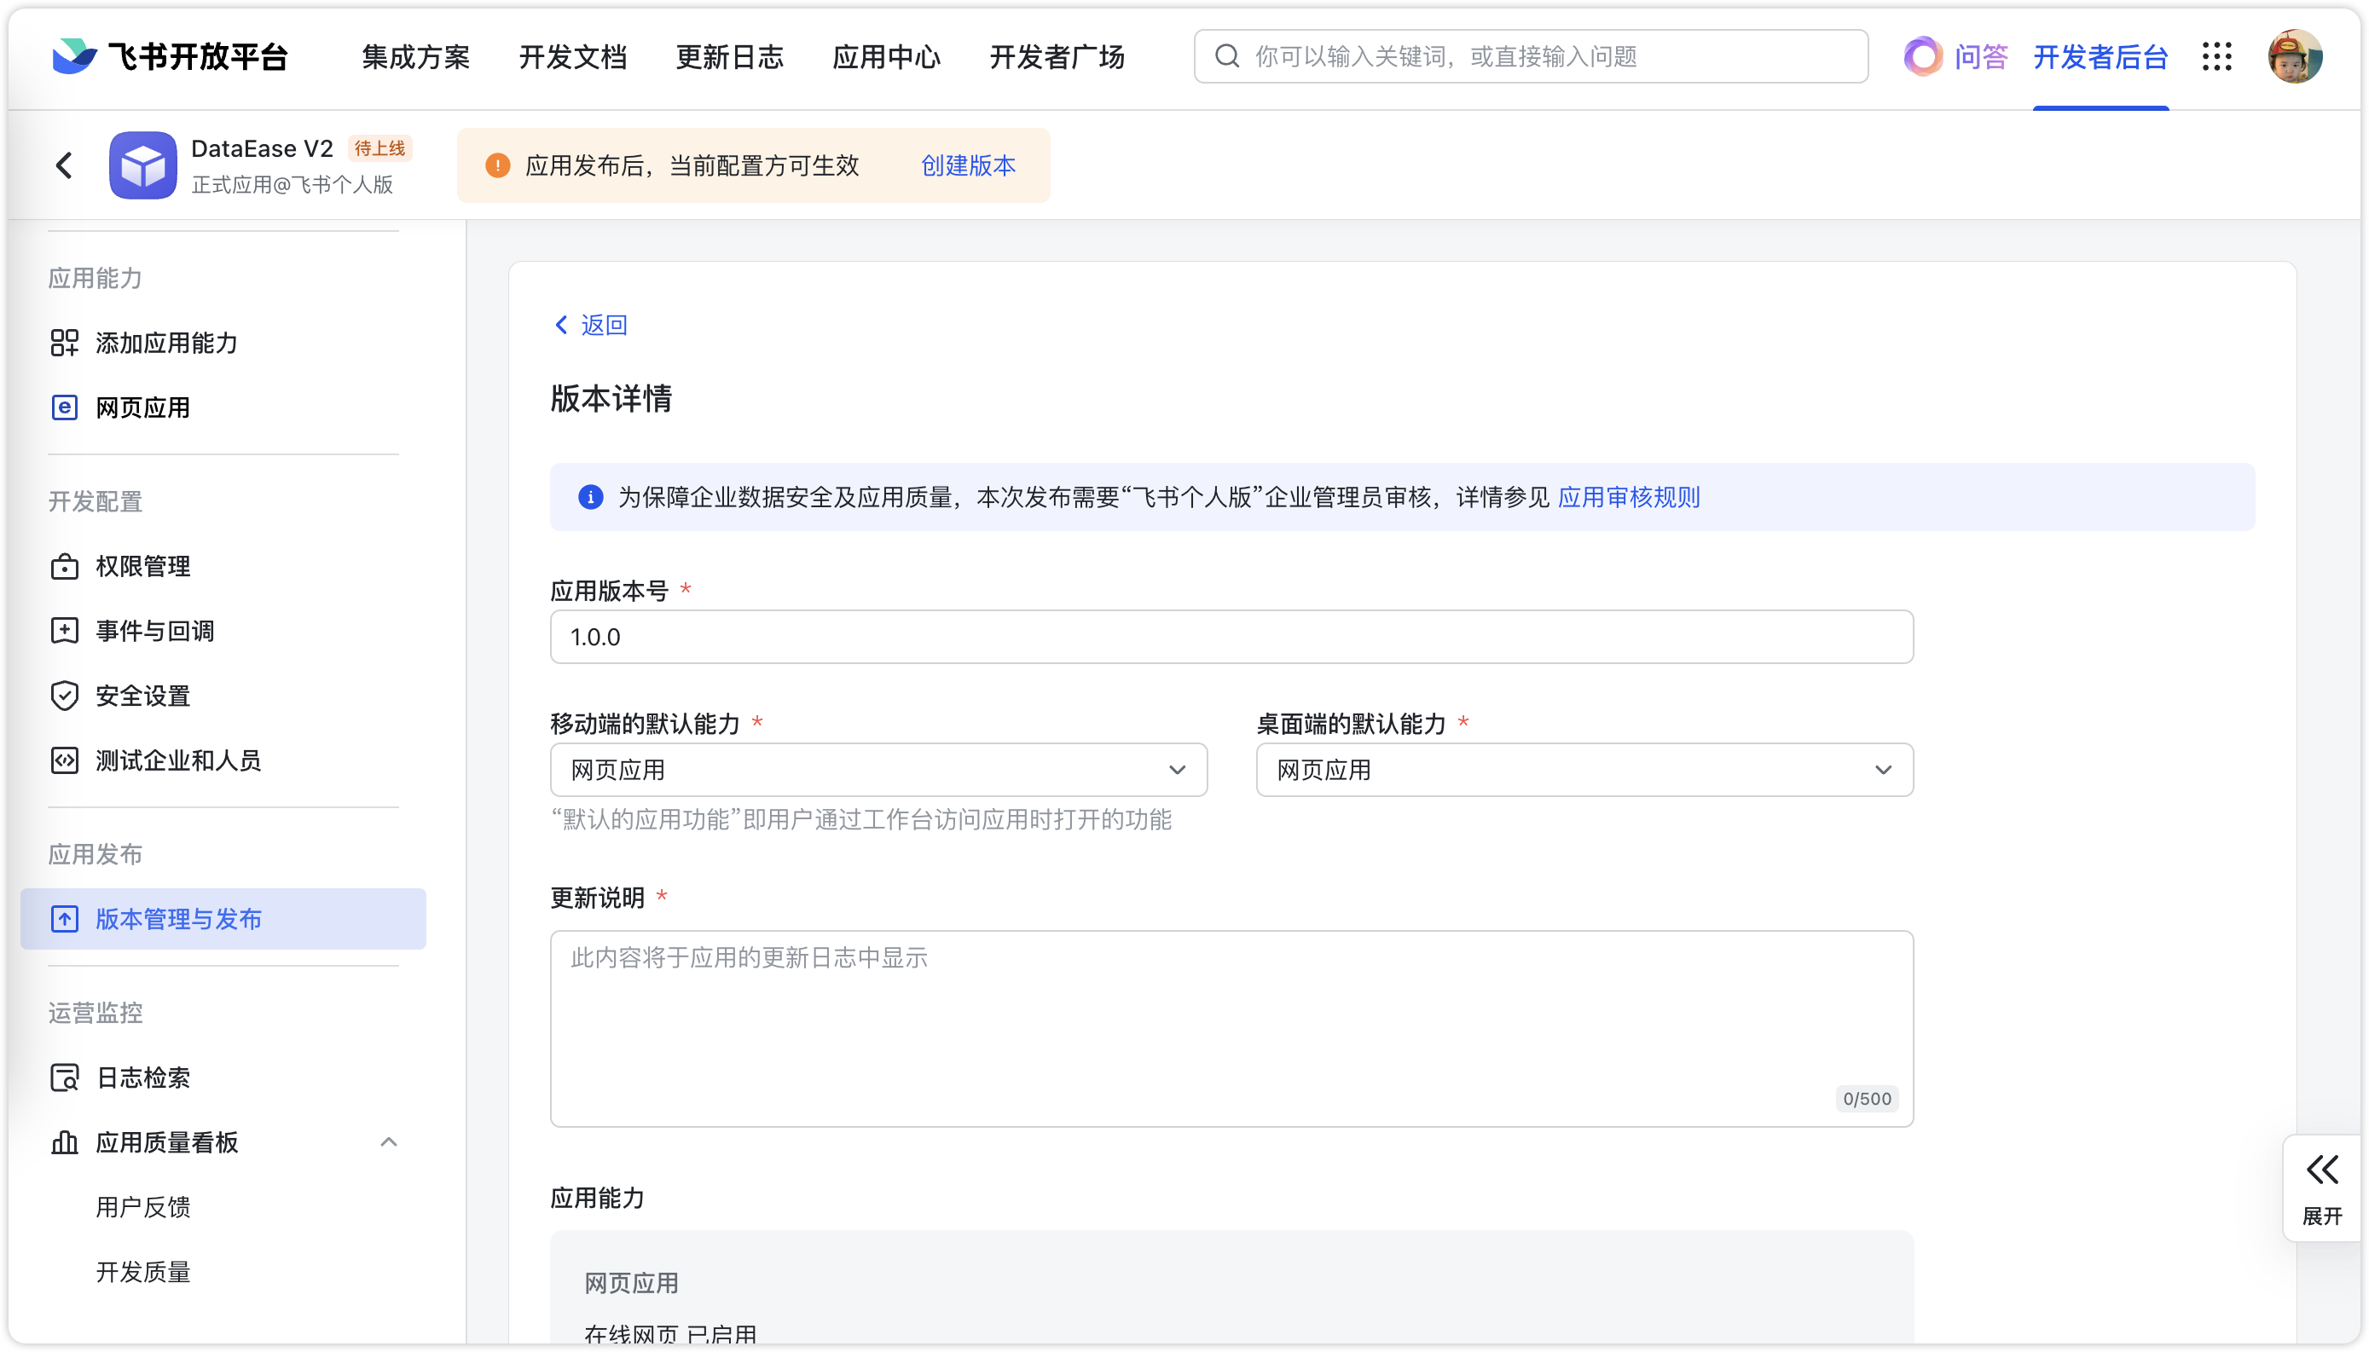Click the Feishu Open Platform logo
This screenshot has height=1352, width=2369.
170,56
